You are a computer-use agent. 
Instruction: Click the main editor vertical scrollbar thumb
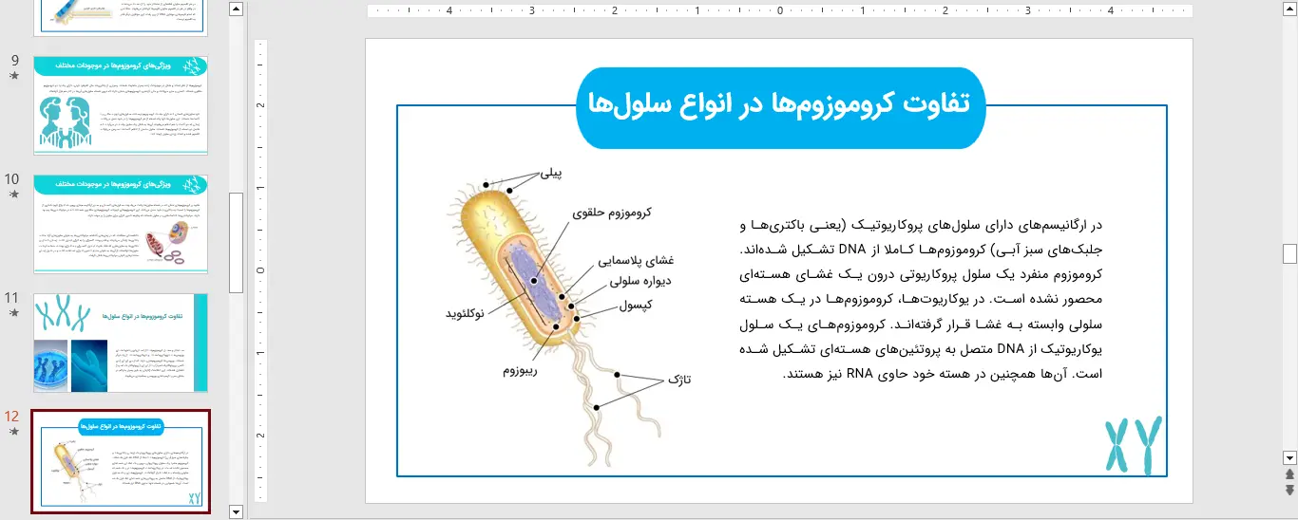(x=1289, y=253)
